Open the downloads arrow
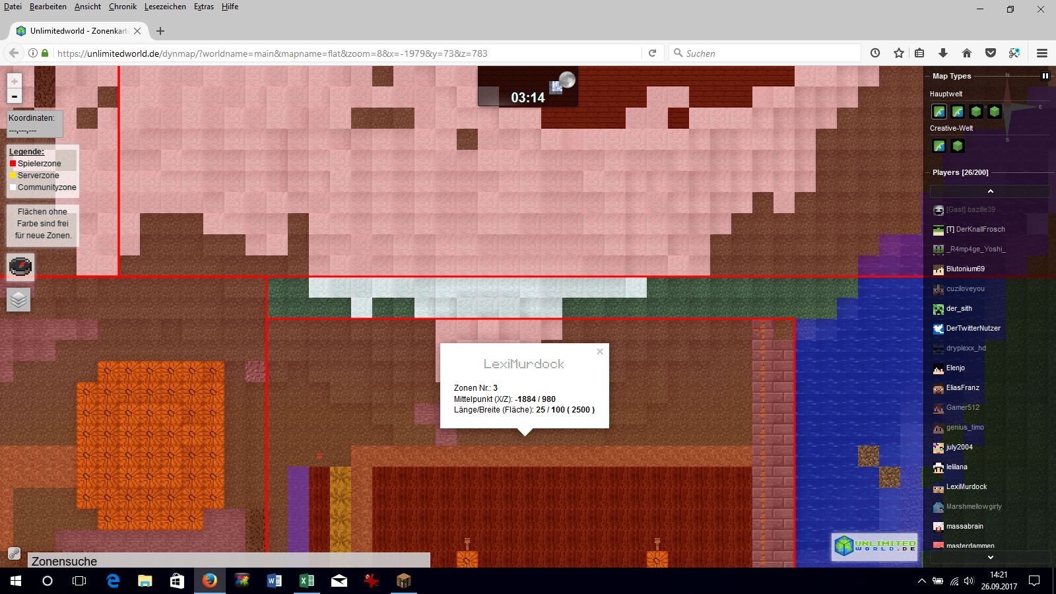 pos(943,53)
